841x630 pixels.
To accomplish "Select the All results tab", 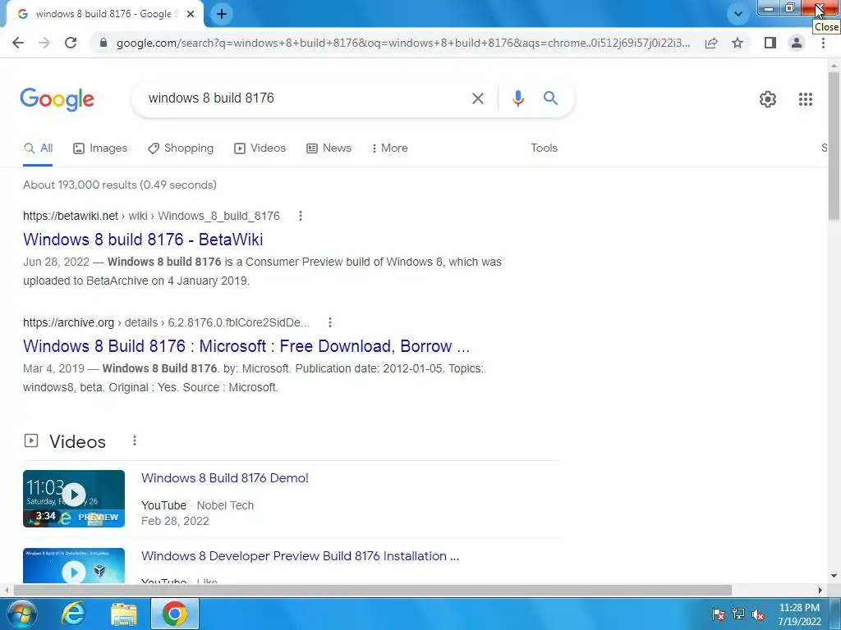I will pos(38,148).
